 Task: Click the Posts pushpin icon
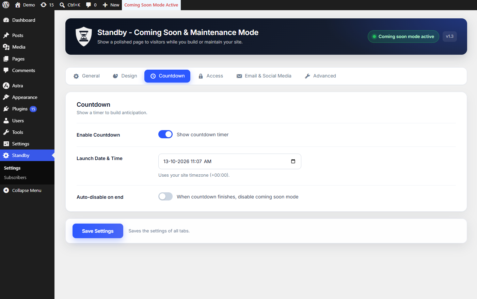(x=6, y=35)
